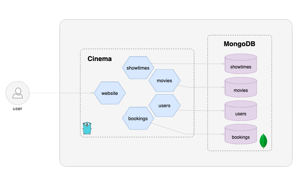
Task: Select the bookings hexagon service node
Action: 138,118
